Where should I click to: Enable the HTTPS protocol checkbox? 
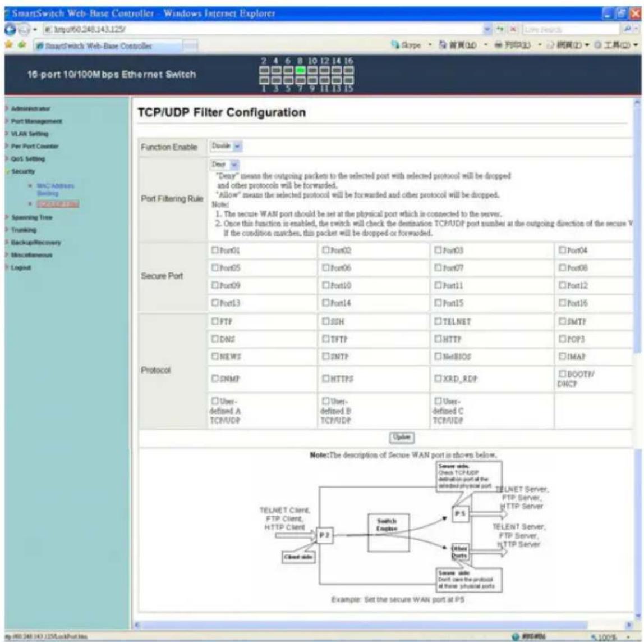[x=326, y=377]
